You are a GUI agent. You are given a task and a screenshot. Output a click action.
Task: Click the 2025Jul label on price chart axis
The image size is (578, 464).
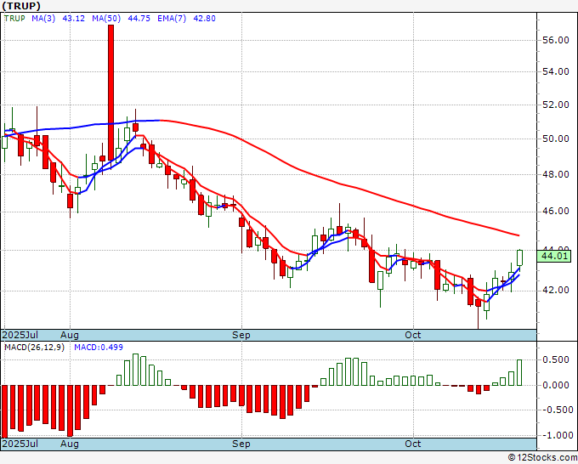tap(20, 335)
